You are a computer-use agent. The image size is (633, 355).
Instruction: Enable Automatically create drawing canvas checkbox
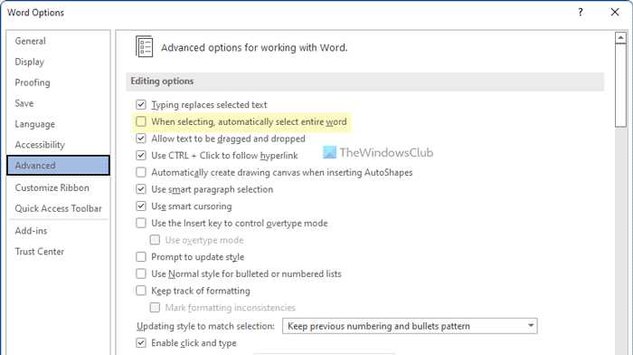pyautogui.click(x=141, y=172)
